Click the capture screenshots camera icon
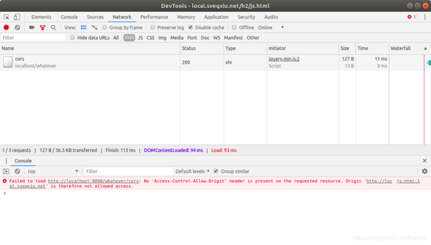 coord(31,28)
